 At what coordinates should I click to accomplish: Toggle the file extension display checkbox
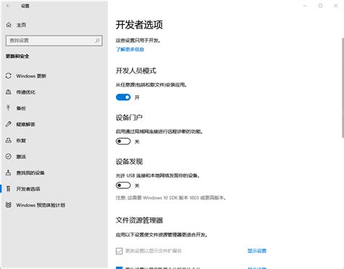119,251
